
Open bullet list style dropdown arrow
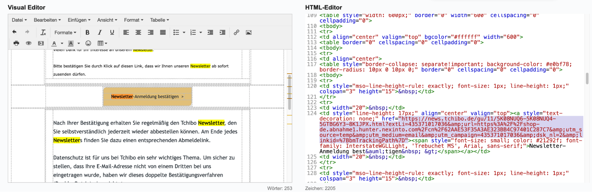tap(184, 33)
